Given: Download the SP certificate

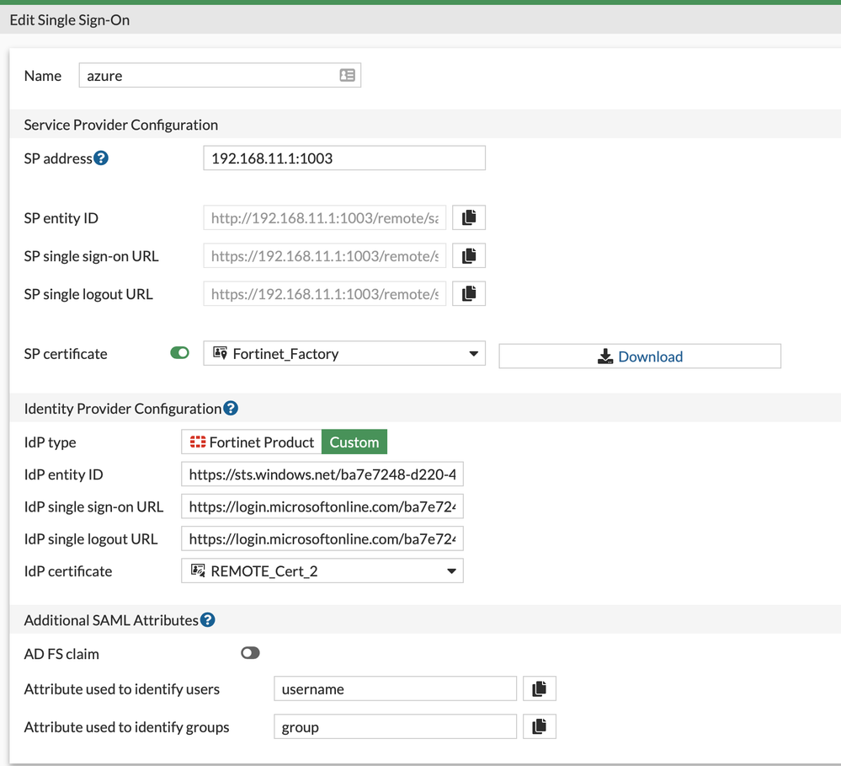Looking at the screenshot, I should pos(640,356).
